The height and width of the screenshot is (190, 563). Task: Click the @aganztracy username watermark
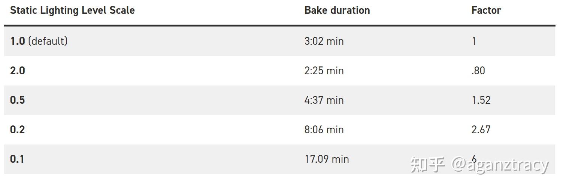coord(500,165)
